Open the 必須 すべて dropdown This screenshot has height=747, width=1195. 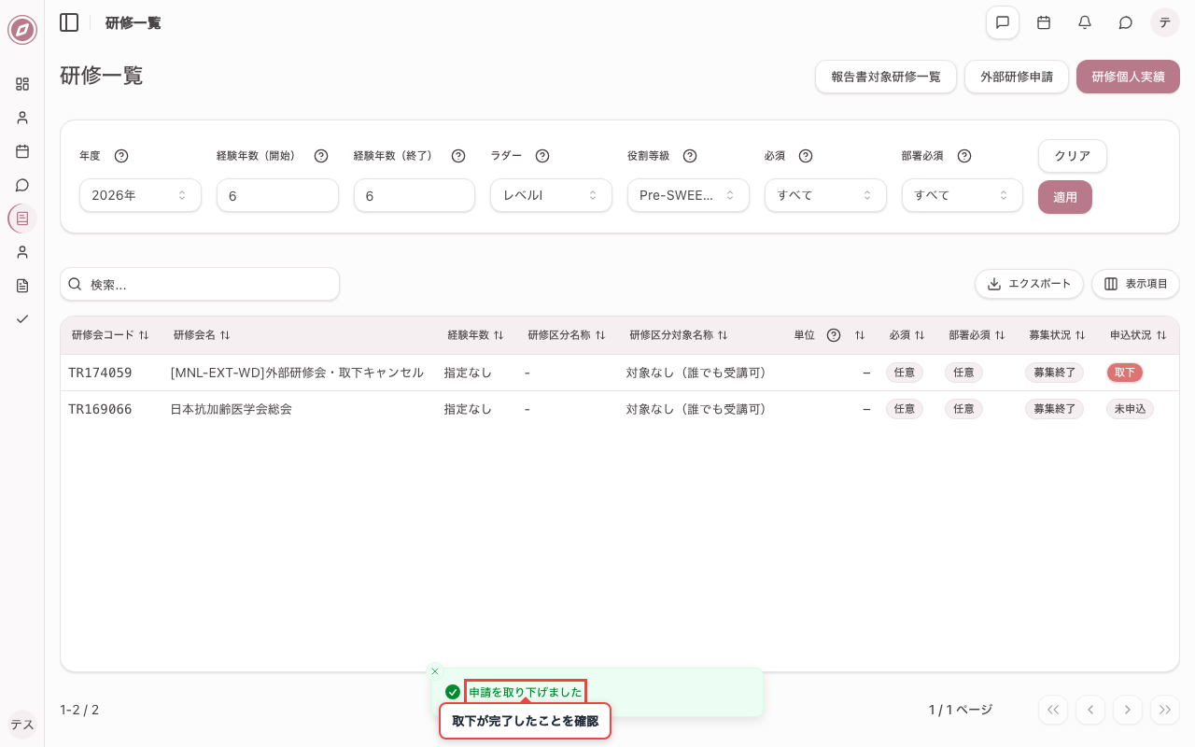click(825, 195)
